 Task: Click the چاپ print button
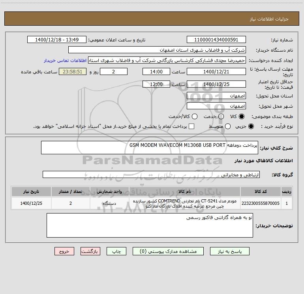click(x=116, y=251)
